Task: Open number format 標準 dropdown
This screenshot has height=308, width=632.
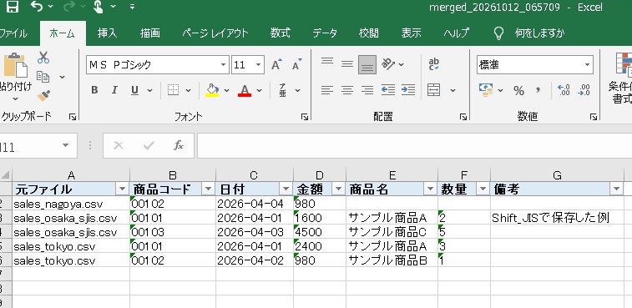Action: coord(587,65)
